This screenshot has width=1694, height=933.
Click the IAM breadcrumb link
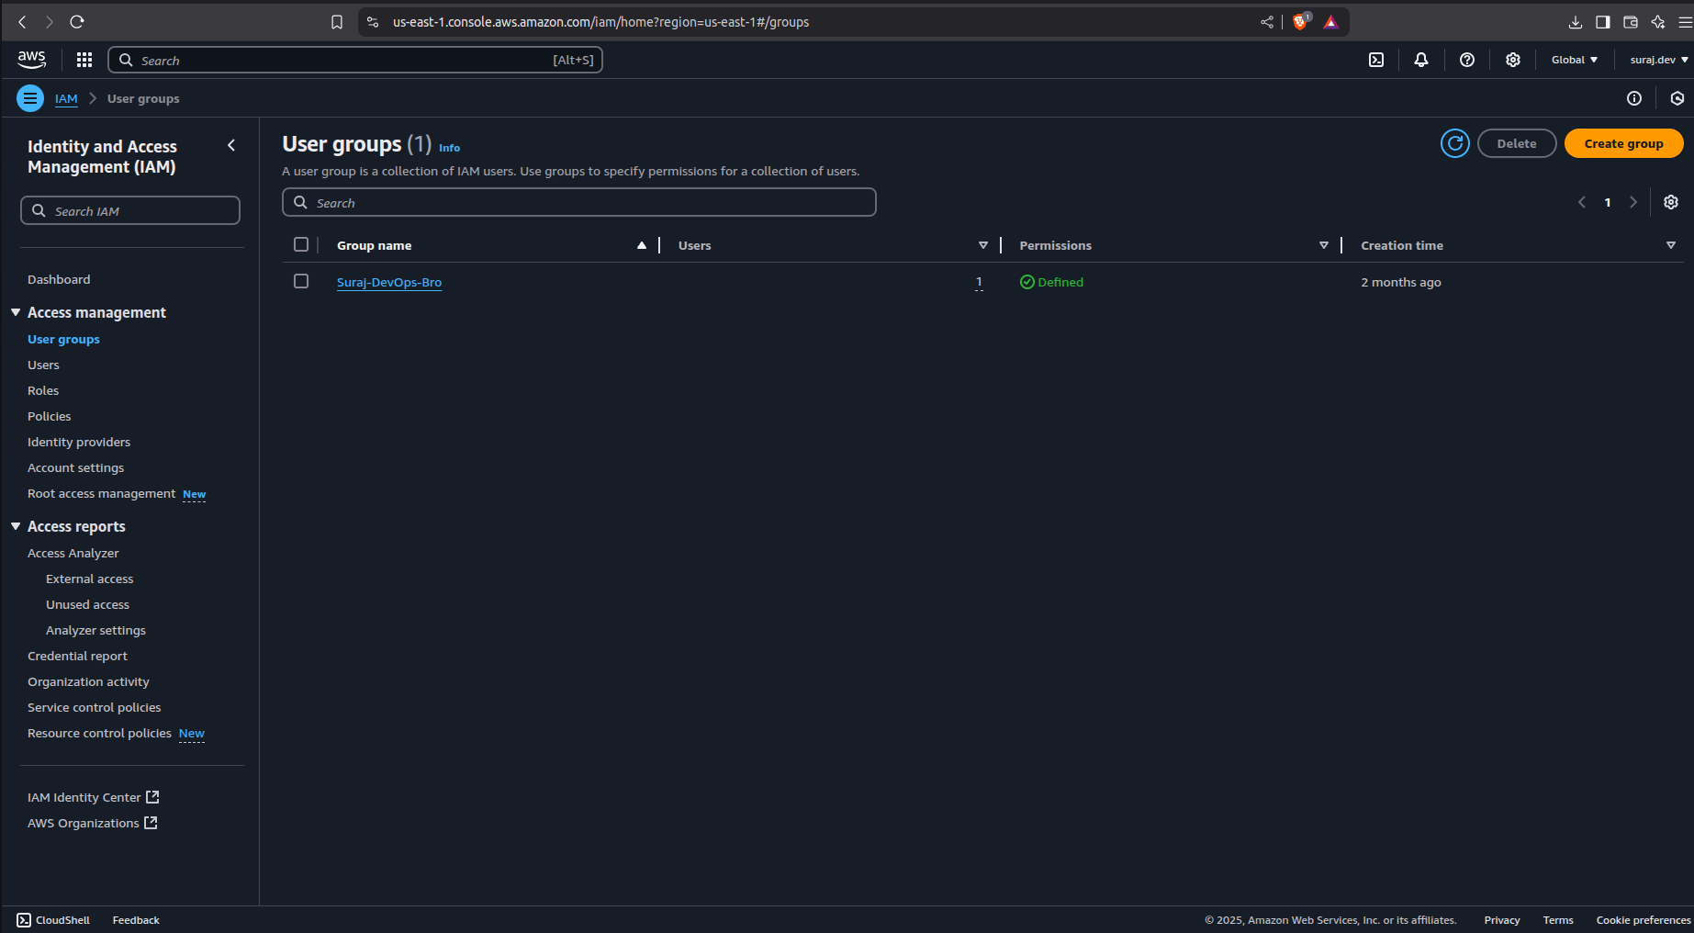(x=66, y=98)
